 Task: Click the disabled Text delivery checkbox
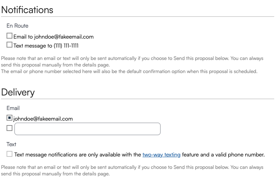click(x=10, y=154)
